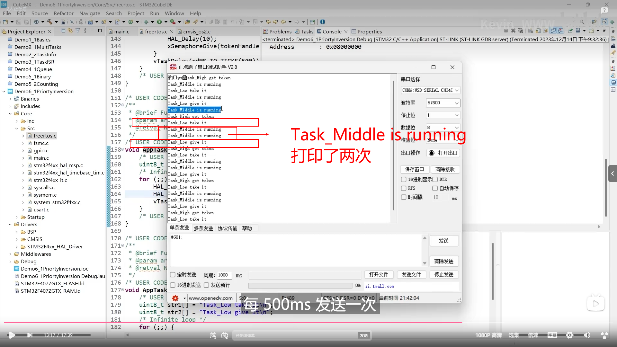Open the Navigate menu
This screenshot has width=617, height=347.
(90, 13)
